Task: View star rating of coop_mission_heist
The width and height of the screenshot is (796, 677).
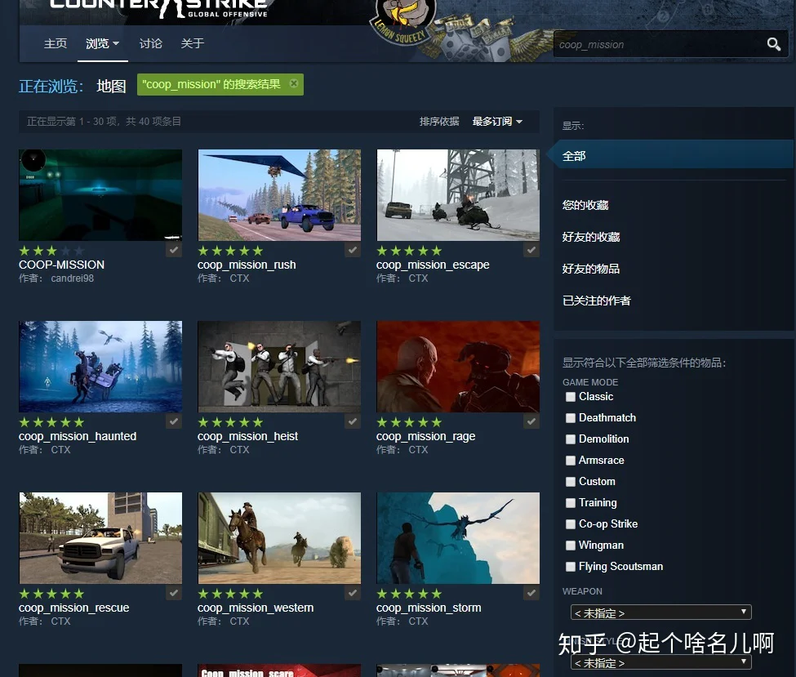Action: [230, 422]
